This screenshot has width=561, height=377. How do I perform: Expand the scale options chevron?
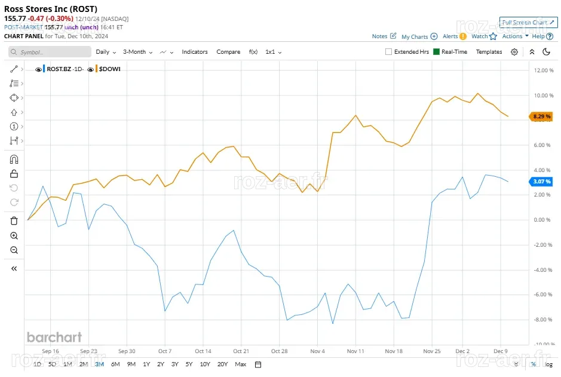pos(516,364)
